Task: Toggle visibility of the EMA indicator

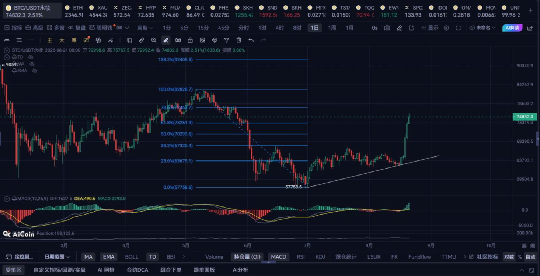Action: tap(35, 71)
